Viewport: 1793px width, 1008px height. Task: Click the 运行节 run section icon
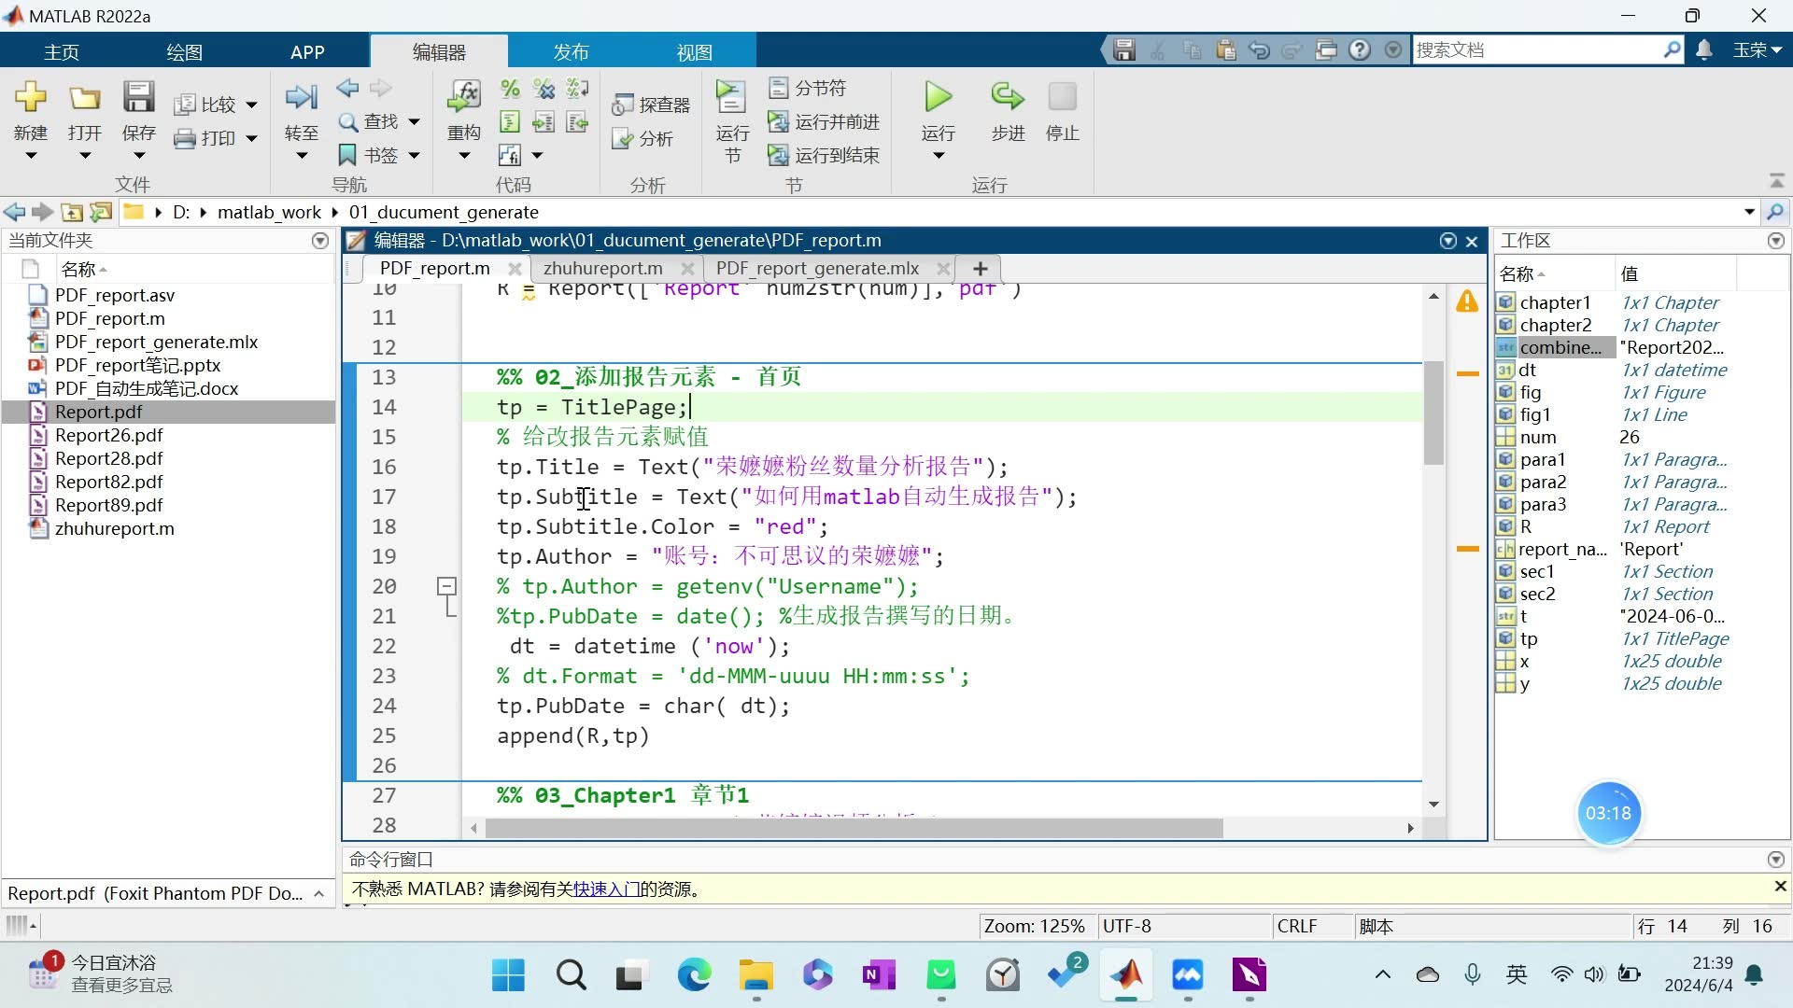pyautogui.click(x=731, y=98)
